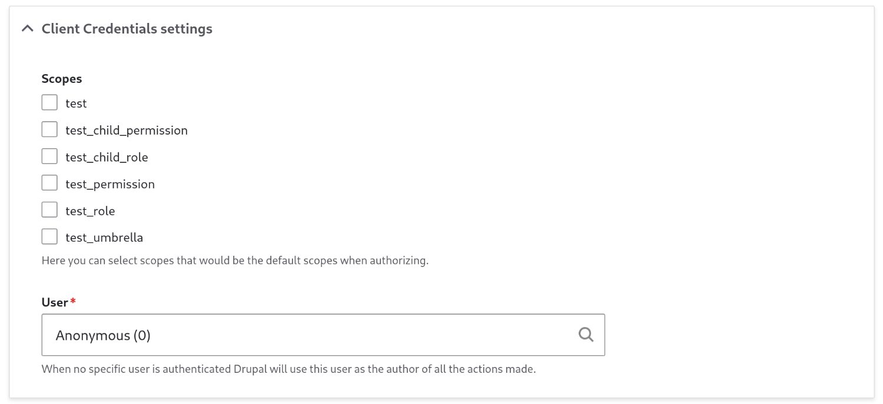Check the test_permission scope checkbox
Screen dimensions: 883x404
point(49,182)
